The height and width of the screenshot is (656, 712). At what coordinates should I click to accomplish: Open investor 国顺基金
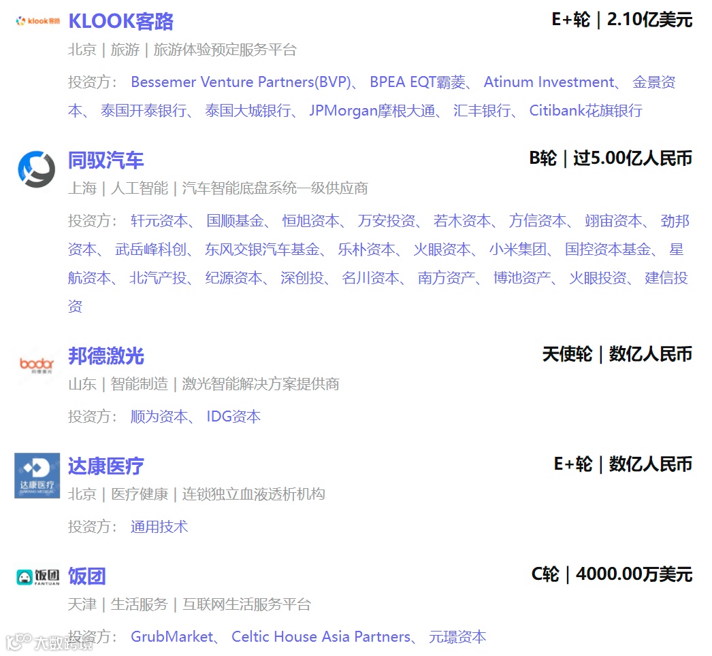click(x=235, y=221)
